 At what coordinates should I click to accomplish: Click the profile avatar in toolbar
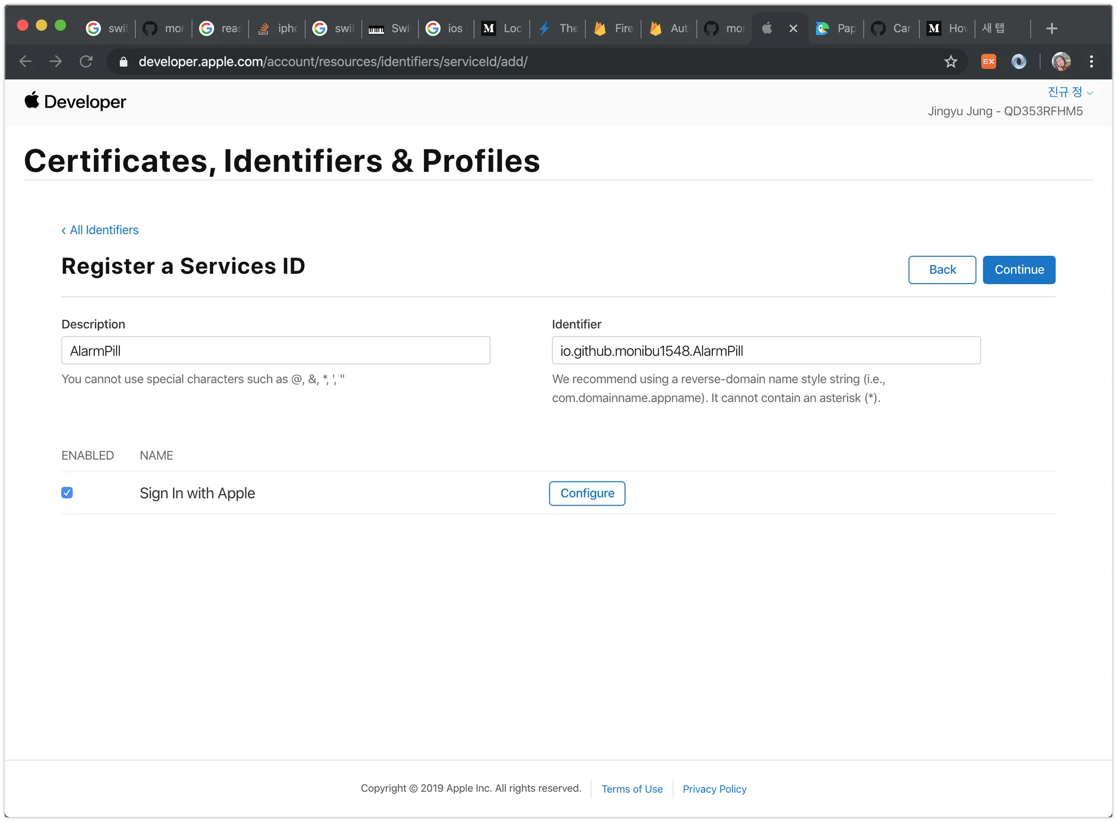point(1061,62)
